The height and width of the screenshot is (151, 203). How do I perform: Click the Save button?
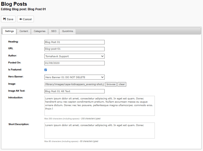click(8, 19)
